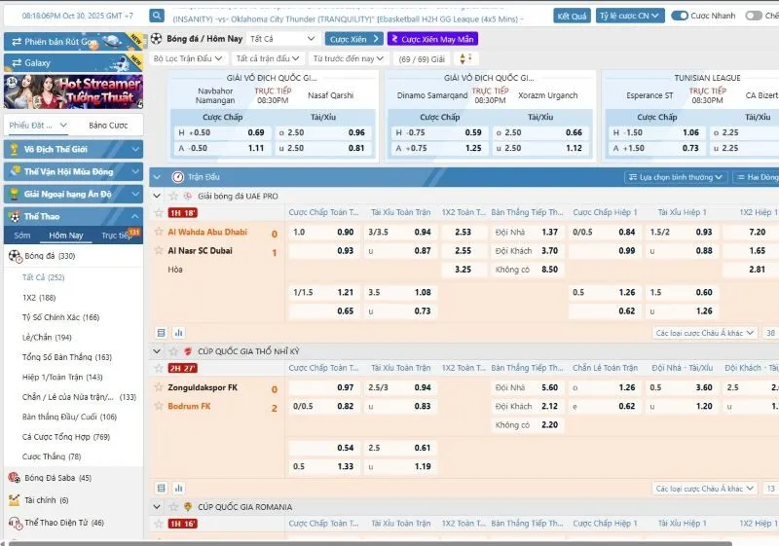Screen dimensions: 779x546
Task: Click the Kết Quả button
Action: [x=572, y=16]
